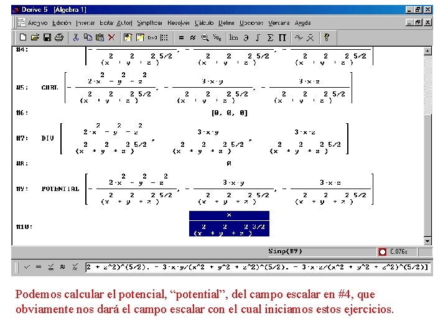The height and width of the screenshot is (336, 448).
Task: Click the 0.076s timing in the status bar
Action: (399, 252)
